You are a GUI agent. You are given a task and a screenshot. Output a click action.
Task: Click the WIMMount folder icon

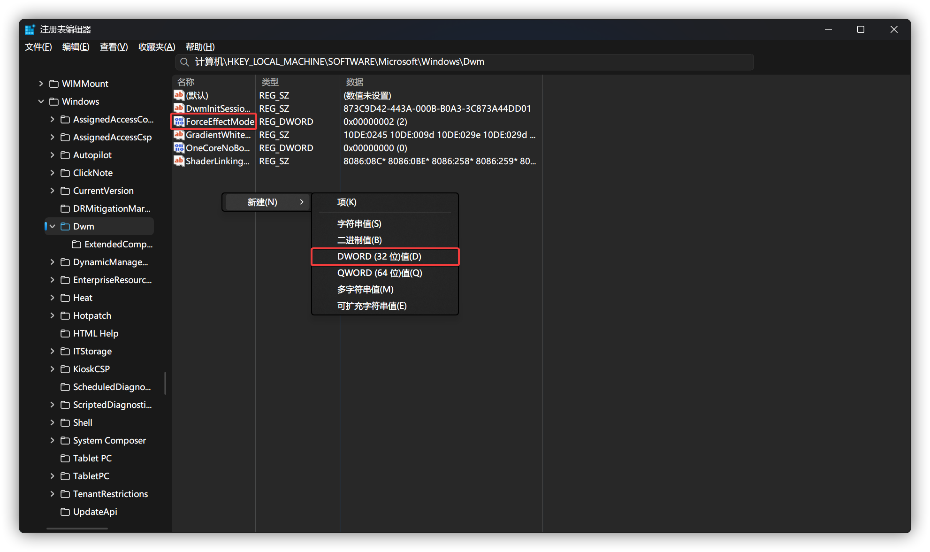(x=54, y=84)
